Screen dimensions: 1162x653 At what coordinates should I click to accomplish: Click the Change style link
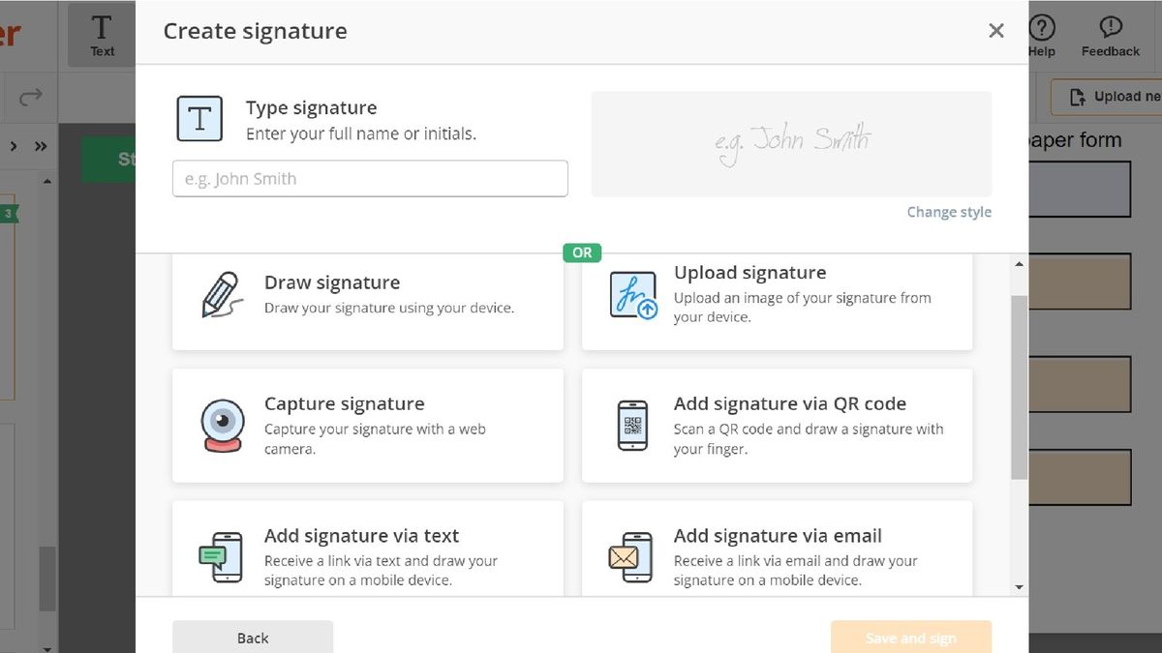(949, 212)
